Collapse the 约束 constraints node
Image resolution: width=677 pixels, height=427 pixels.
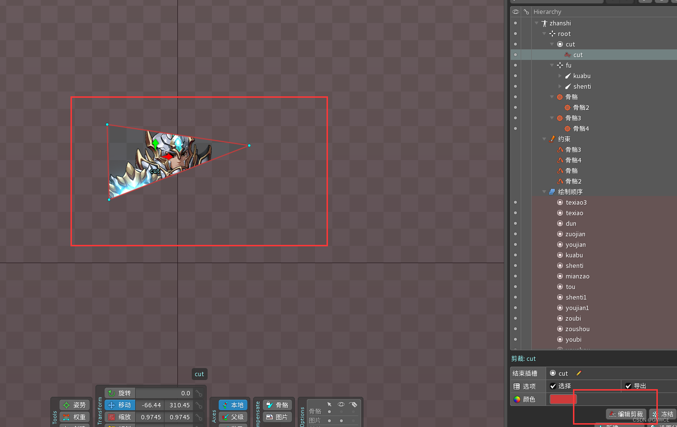coord(544,139)
